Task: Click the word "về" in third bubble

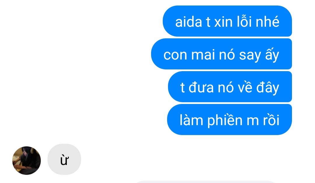Action: coord(245,87)
